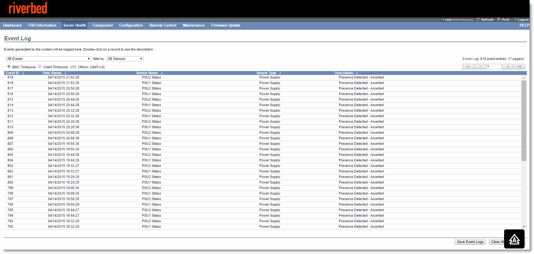Select Client Timezone radio button
The height and width of the screenshot is (254, 534).
[x=40, y=67]
